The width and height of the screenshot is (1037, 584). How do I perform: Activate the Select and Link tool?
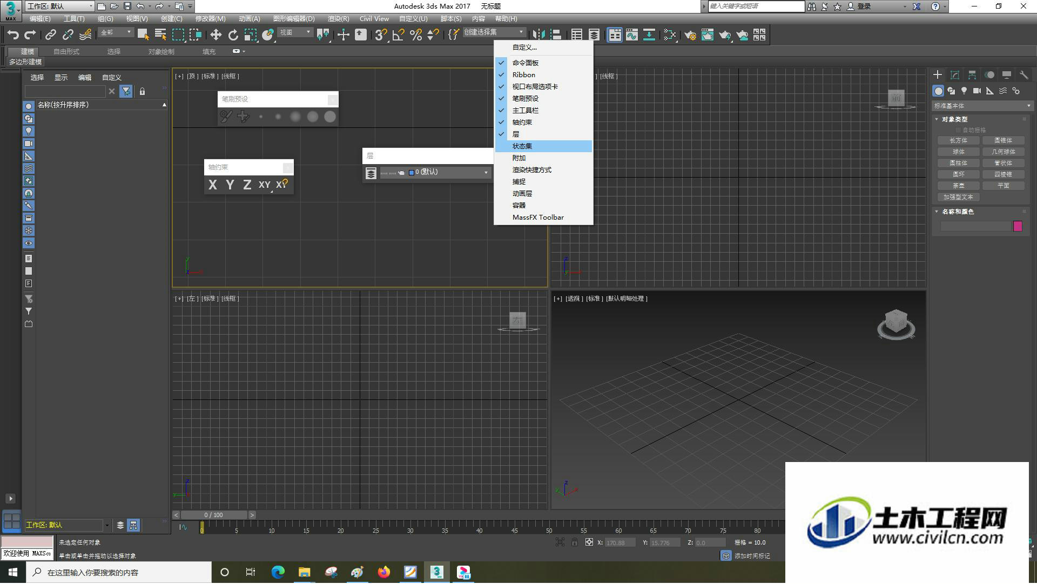pos(50,35)
